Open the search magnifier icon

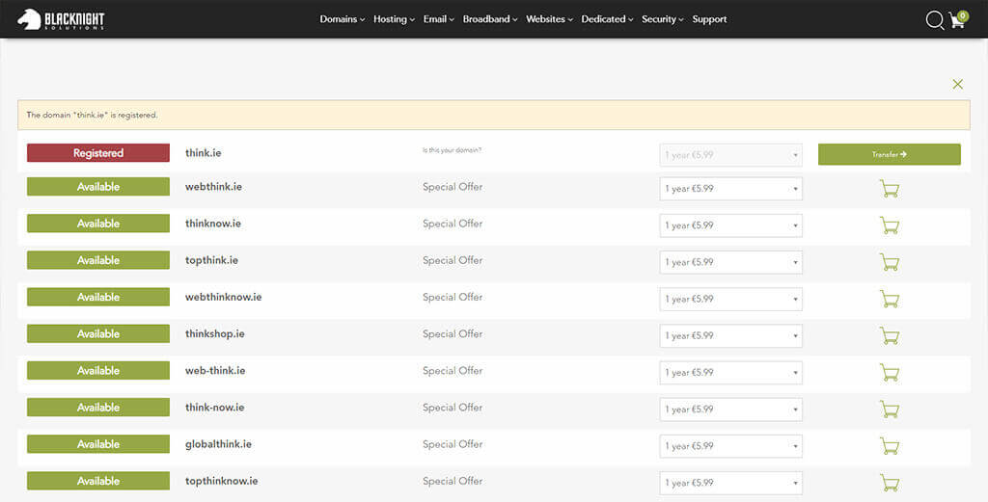click(x=934, y=20)
